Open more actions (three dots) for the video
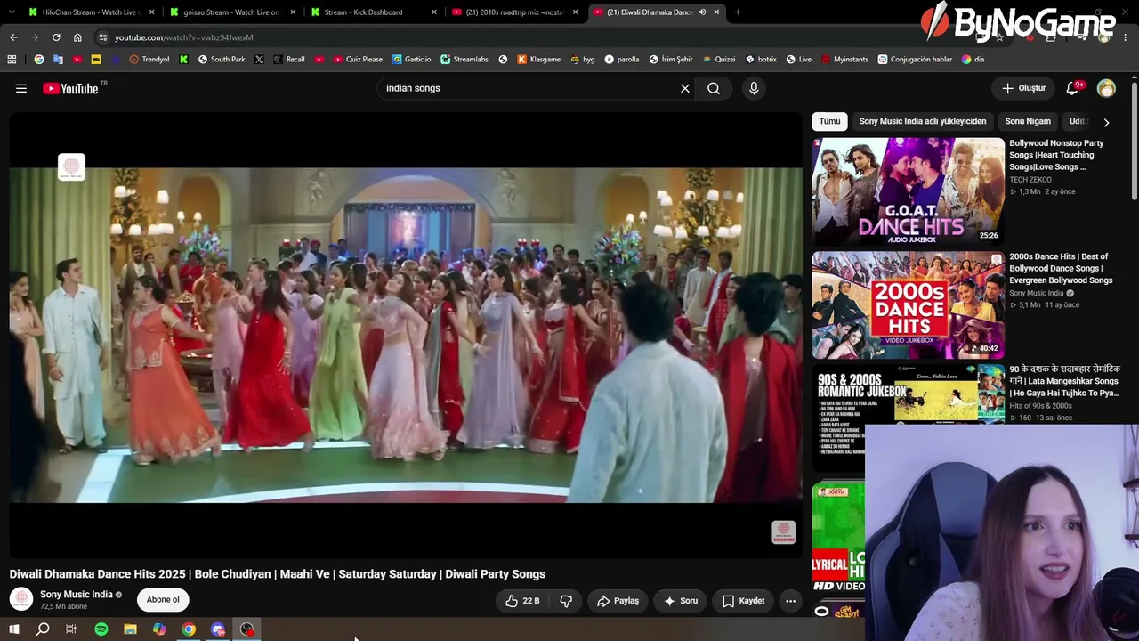This screenshot has width=1139, height=641. [790, 601]
